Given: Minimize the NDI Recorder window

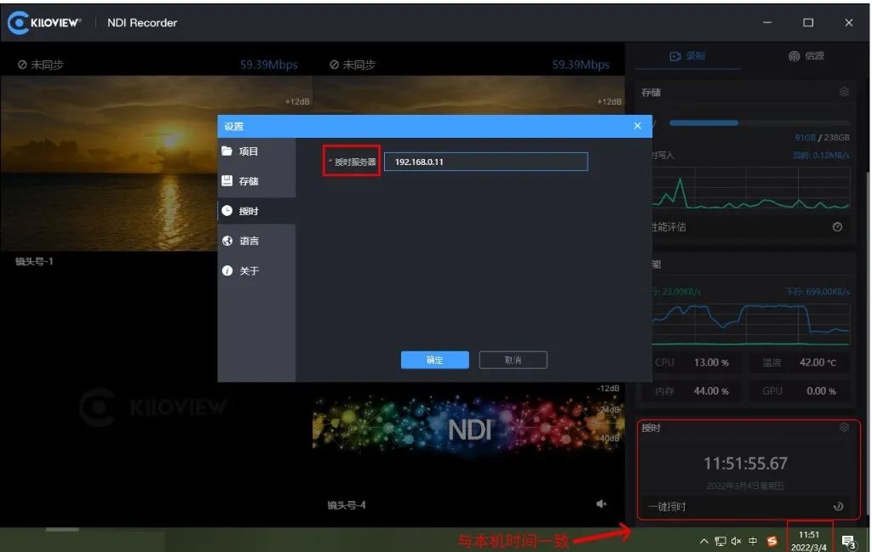Looking at the screenshot, I should coord(767,22).
